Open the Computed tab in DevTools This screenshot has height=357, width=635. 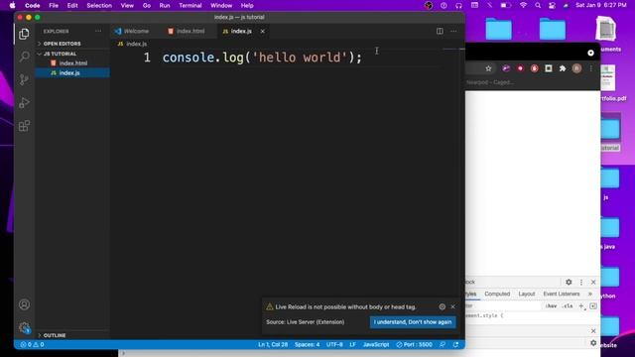pos(497,294)
